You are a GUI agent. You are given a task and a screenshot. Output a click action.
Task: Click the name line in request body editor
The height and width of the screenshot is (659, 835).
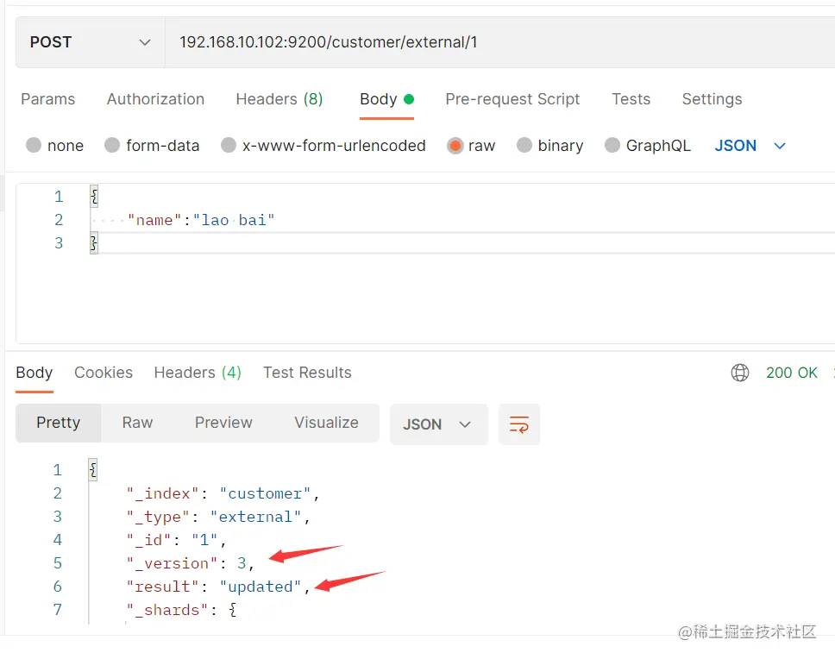[201, 220]
